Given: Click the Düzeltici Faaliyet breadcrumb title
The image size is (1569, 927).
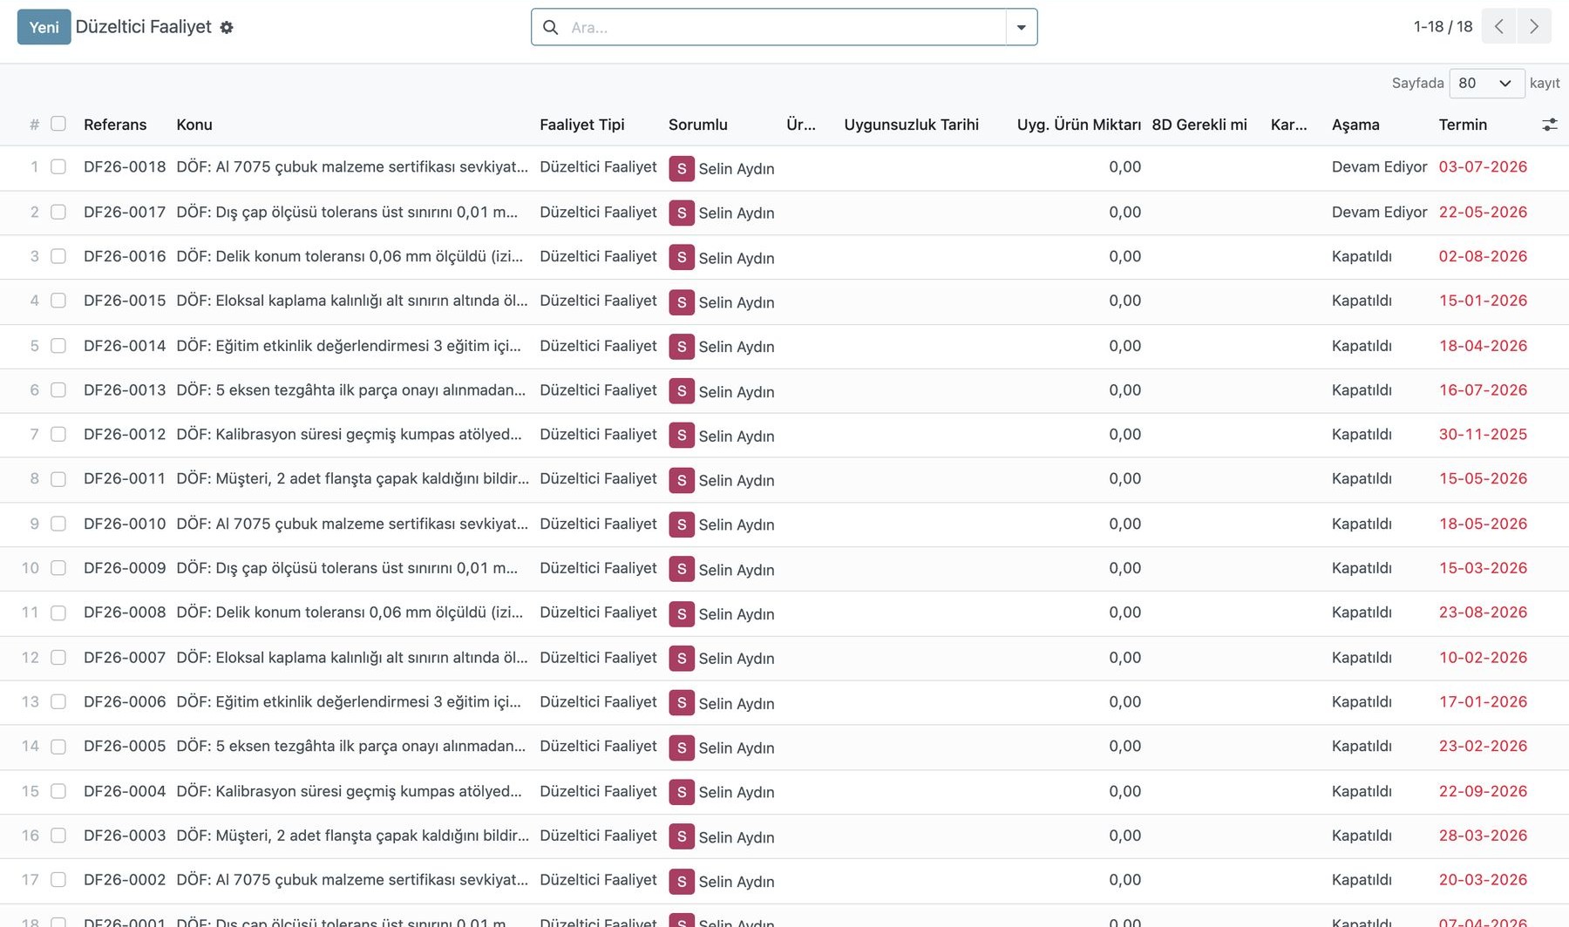Looking at the screenshot, I should (143, 27).
